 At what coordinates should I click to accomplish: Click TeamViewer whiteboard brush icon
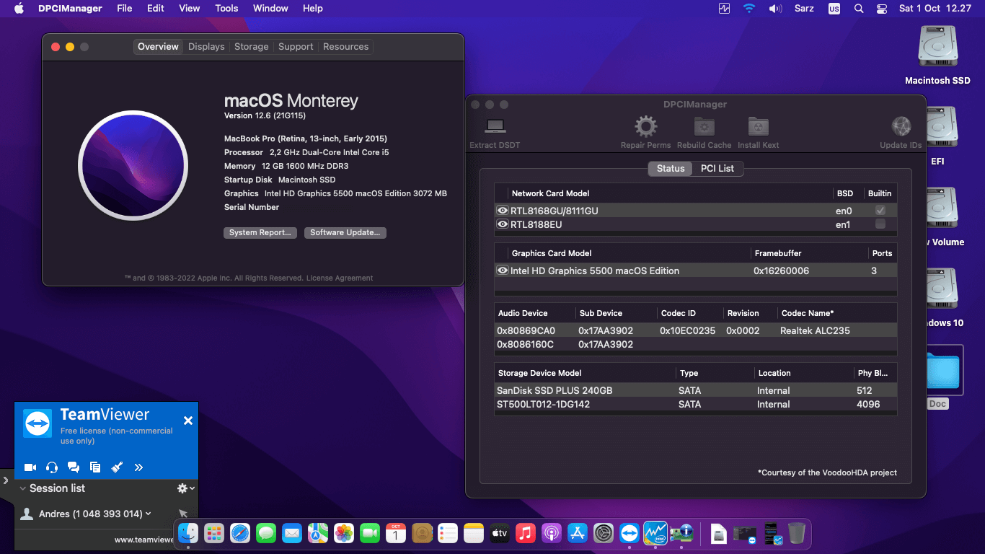[117, 467]
